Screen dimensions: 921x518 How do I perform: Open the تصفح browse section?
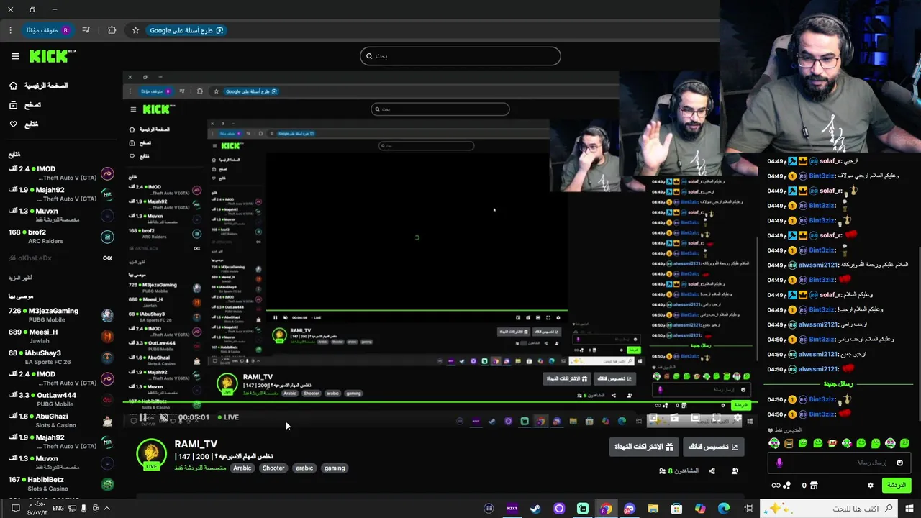[x=24, y=105]
